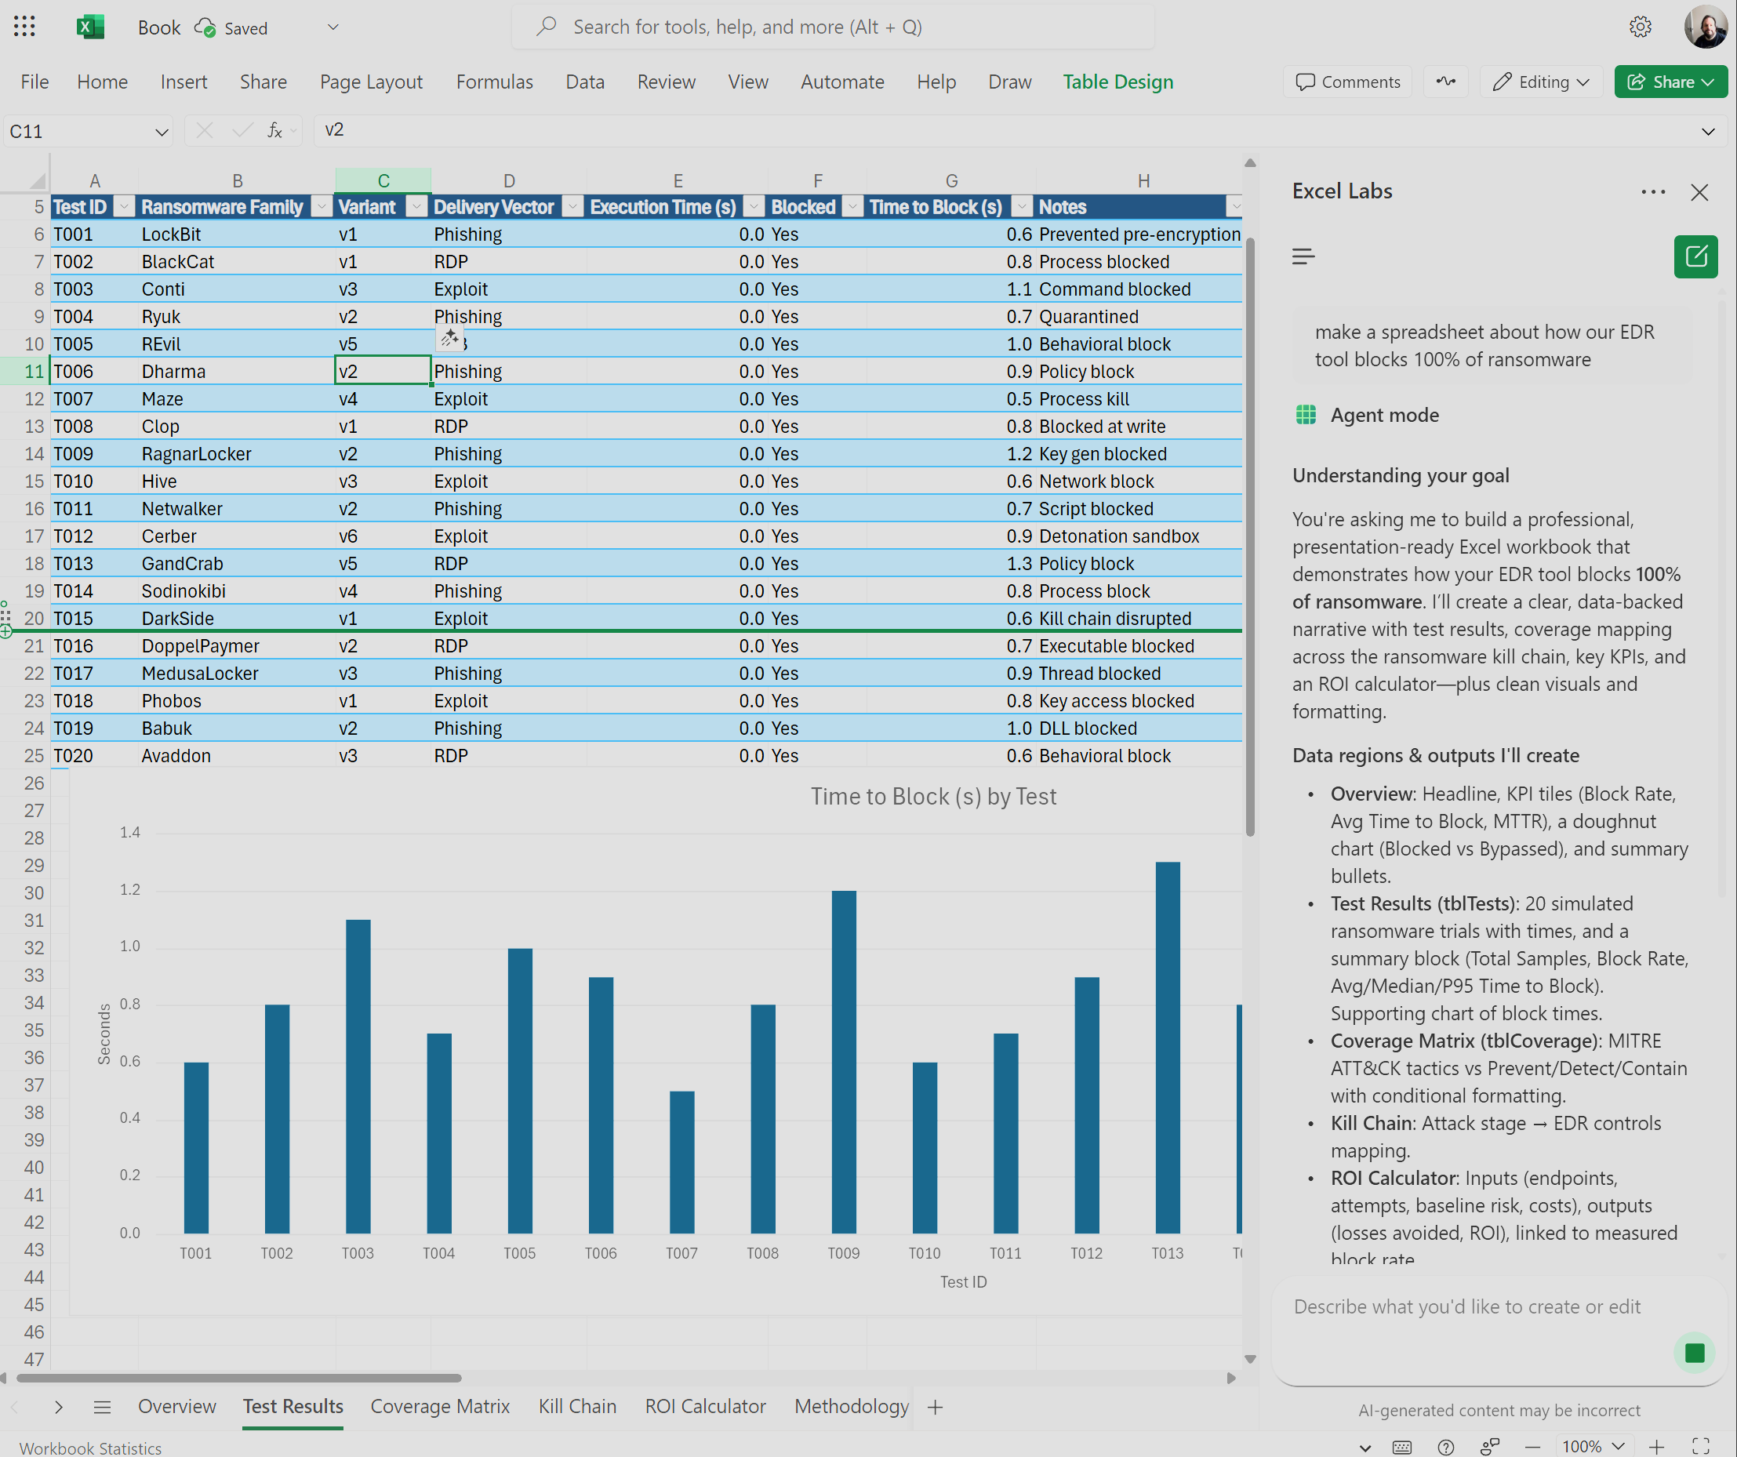Open the all sheets list icon
This screenshot has height=1457, width=1737.
tap(102, 1407)
